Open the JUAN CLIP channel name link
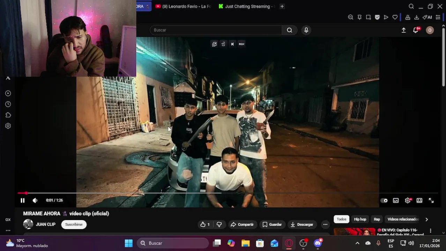The image size is (446, 251). (x=46, y=225)
